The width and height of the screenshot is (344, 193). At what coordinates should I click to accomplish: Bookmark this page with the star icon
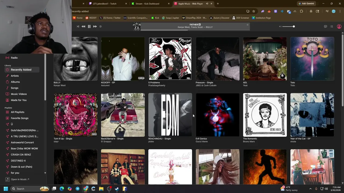254,11
